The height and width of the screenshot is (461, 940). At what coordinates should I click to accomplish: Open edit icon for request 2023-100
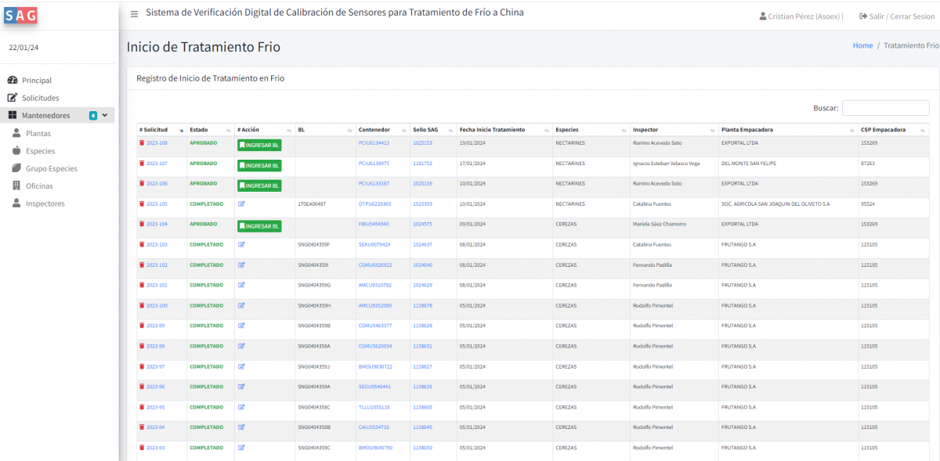pos(241,305)
